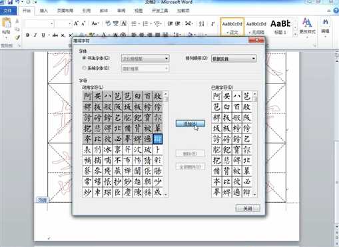Switch to the 插入 Insert tab
The height and width of the screenshot is (247, 339).
point(43,11)
